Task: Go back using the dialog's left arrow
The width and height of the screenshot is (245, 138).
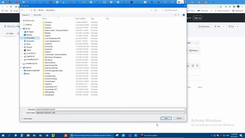Action: (x=22, y=10)
